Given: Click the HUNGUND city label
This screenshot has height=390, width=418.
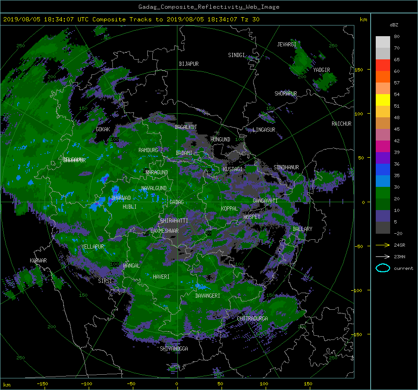Looking at the screenshot, I should (x=220, y=140).
